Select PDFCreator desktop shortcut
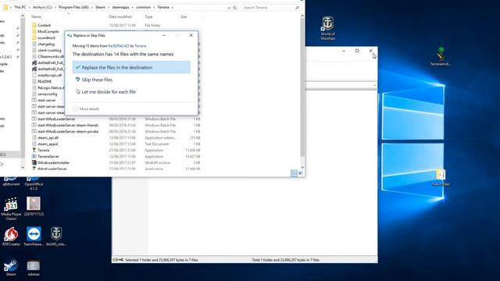This screenshot has width=500, height=281. 11,237
